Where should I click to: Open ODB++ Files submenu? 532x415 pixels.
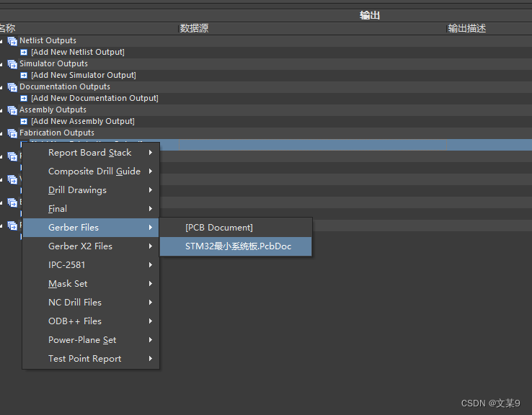(x=91, y=321)
